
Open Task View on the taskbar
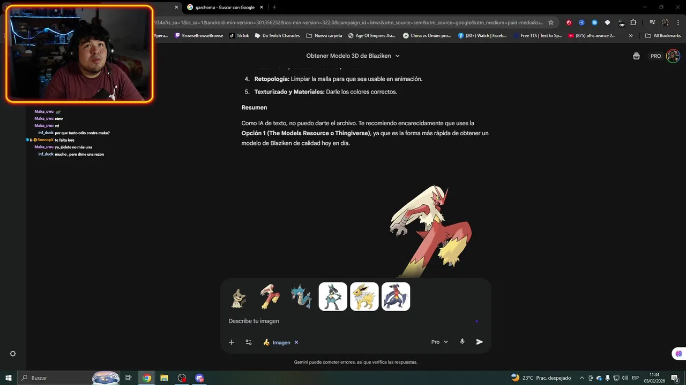pos(129,378)
